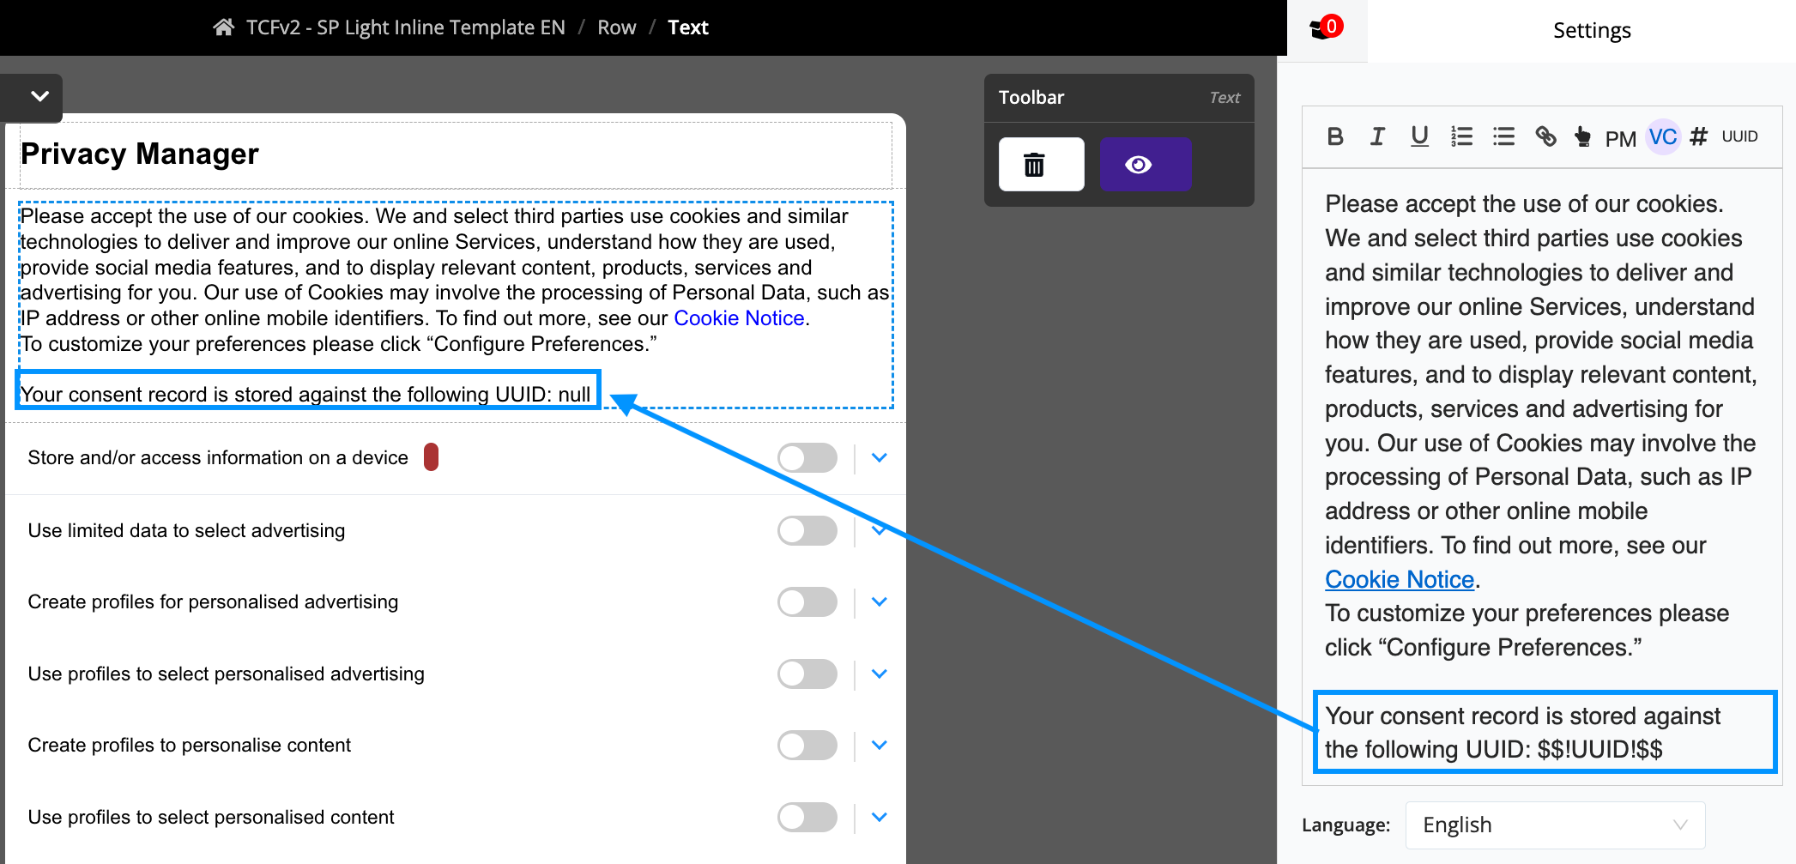Toggle Create profiles for personalised advertising
This screenshot has width=1796, height=864.
807,601
